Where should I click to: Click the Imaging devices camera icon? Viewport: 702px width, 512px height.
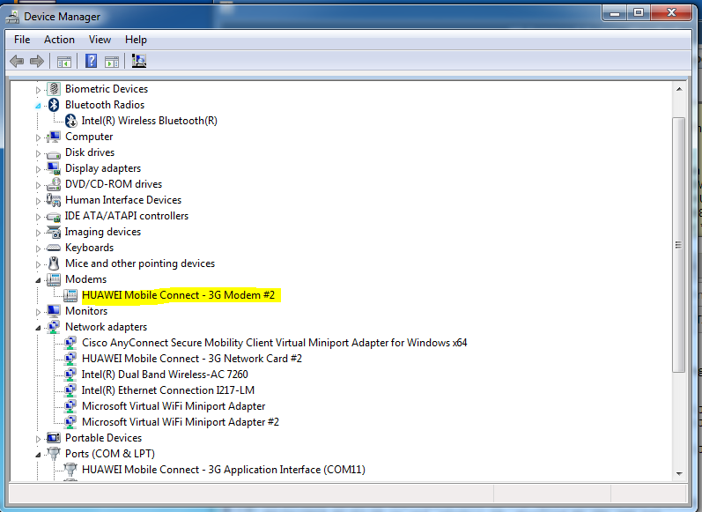coord(54,232)
